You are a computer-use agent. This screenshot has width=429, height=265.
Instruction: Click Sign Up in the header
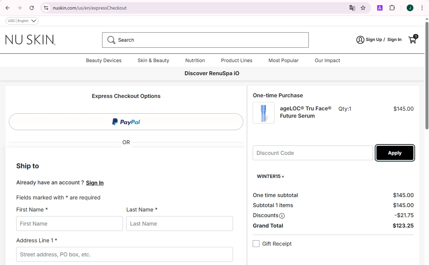click(374, 40)
